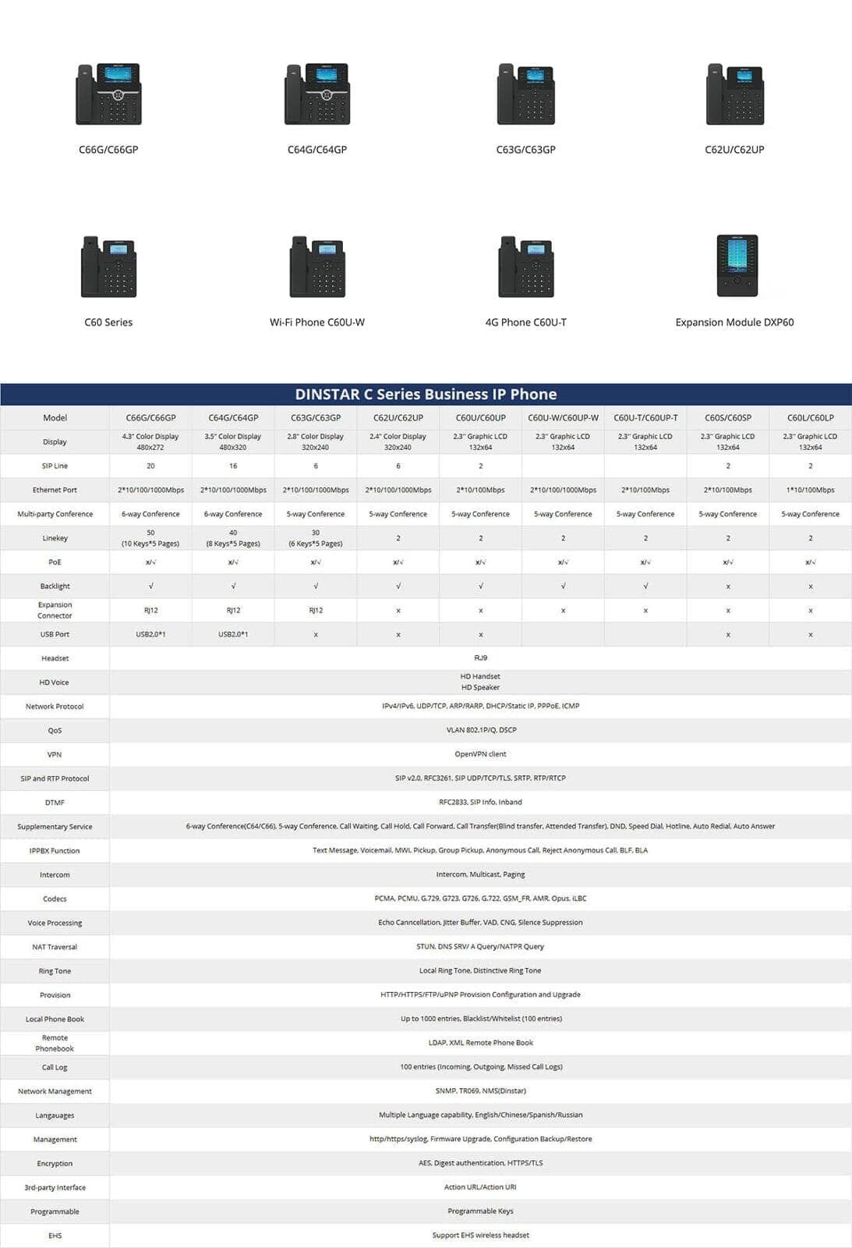This screenshot has width=852, height=1248.
Task: Open the 'Wi-Fi Phone C60U-W' caption
Action: pos(317,322)
